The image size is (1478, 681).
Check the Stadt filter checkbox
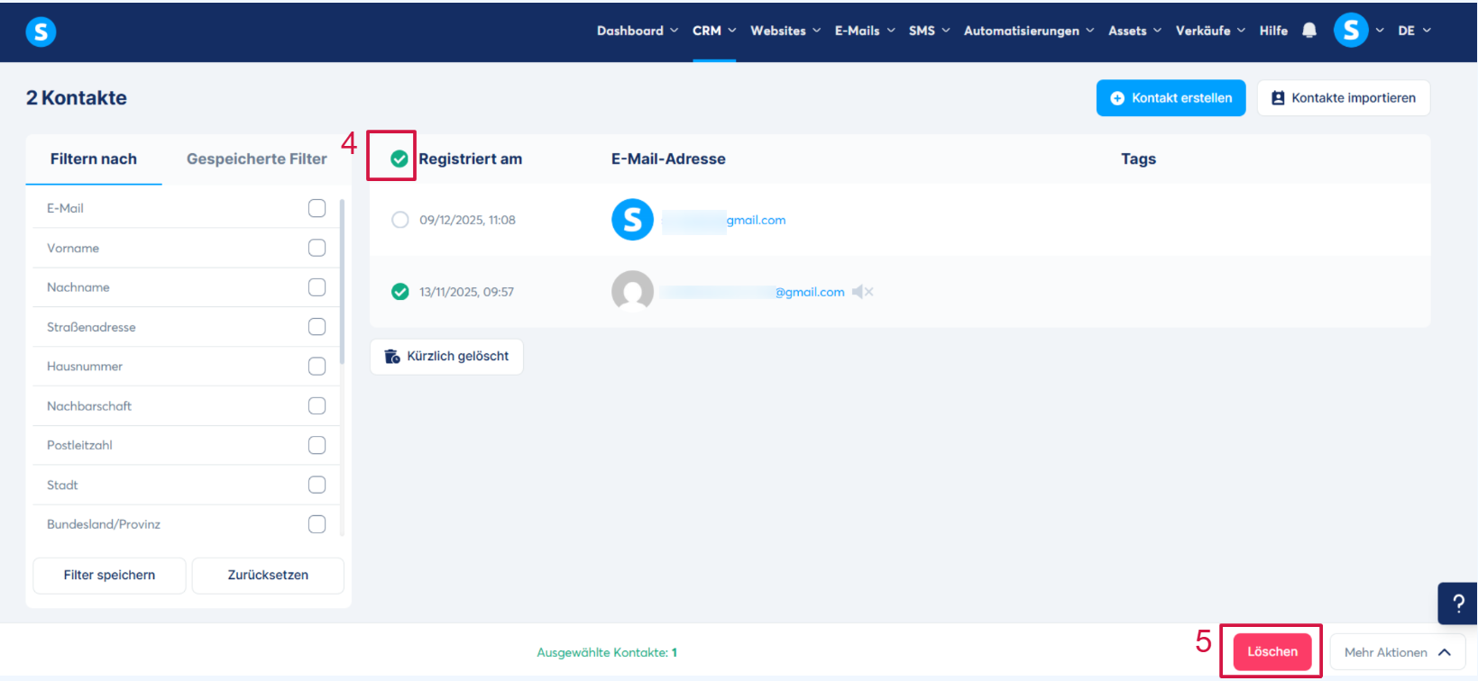(x=317, y=485)
